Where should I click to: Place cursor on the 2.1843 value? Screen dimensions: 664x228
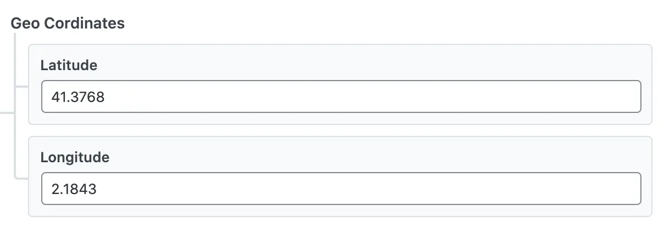[x=74, y=190]
